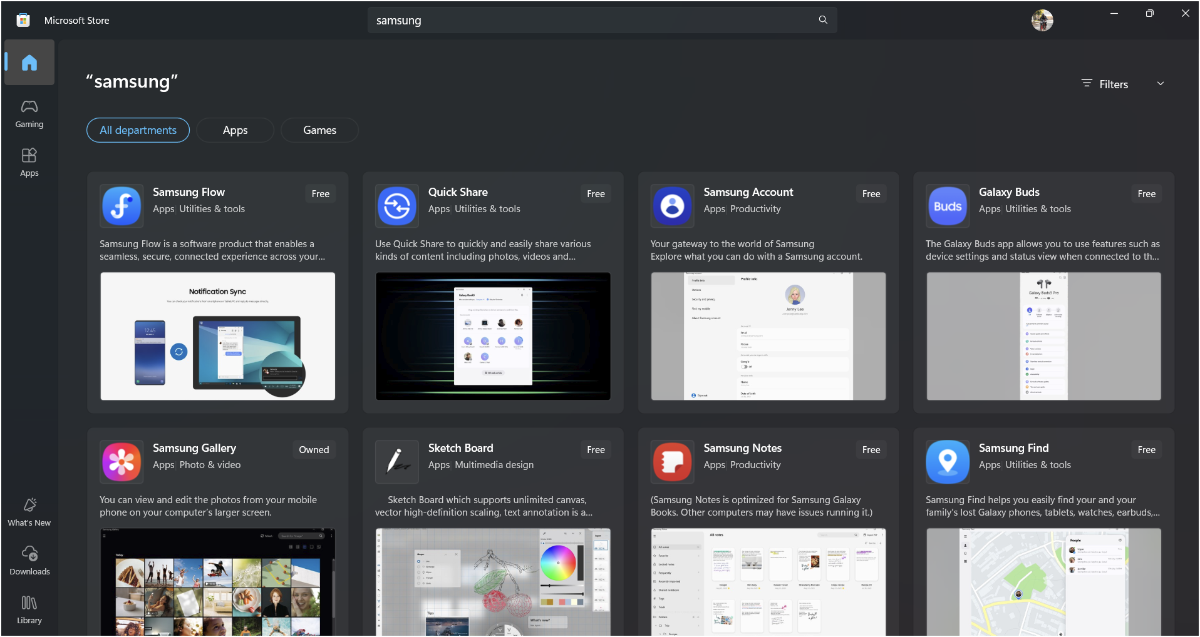Open the Samsung Flow Notification Sync screenshot
This screenshot has height=637, width=1200.
(218, 336)
